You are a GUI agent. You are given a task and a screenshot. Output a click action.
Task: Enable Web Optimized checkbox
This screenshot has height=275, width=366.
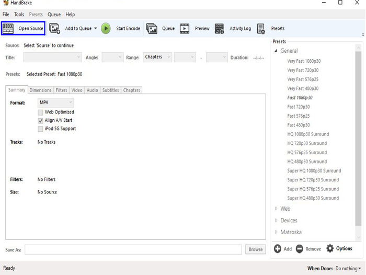pos(40,112)
